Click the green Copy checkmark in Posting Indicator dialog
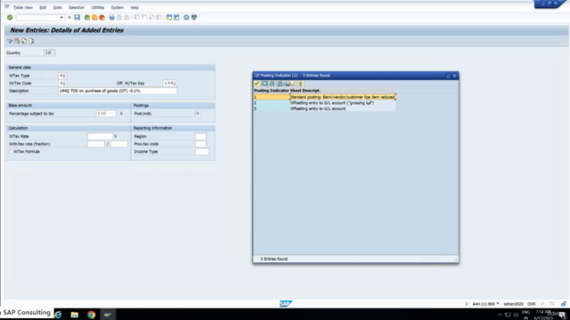Screen dimensions: 570x320 point(257,84)
